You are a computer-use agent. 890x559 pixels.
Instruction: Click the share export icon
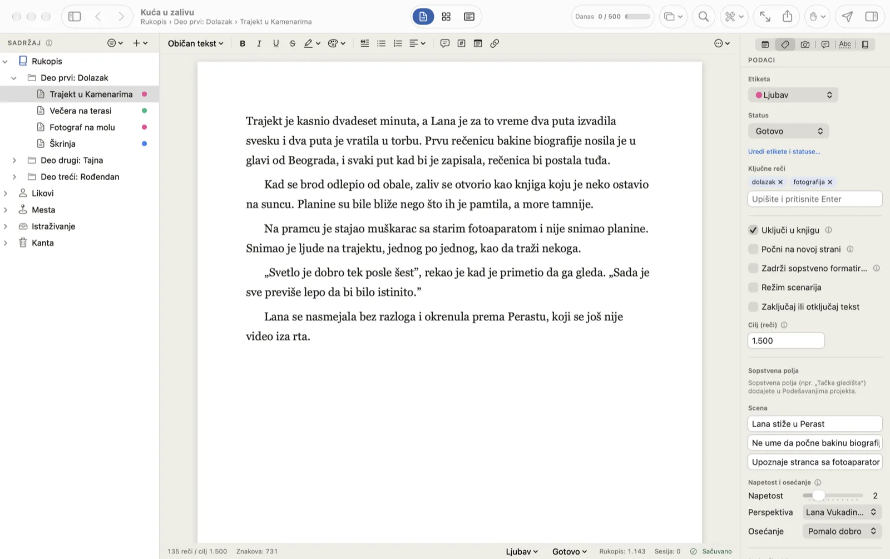tap(787, 17)
